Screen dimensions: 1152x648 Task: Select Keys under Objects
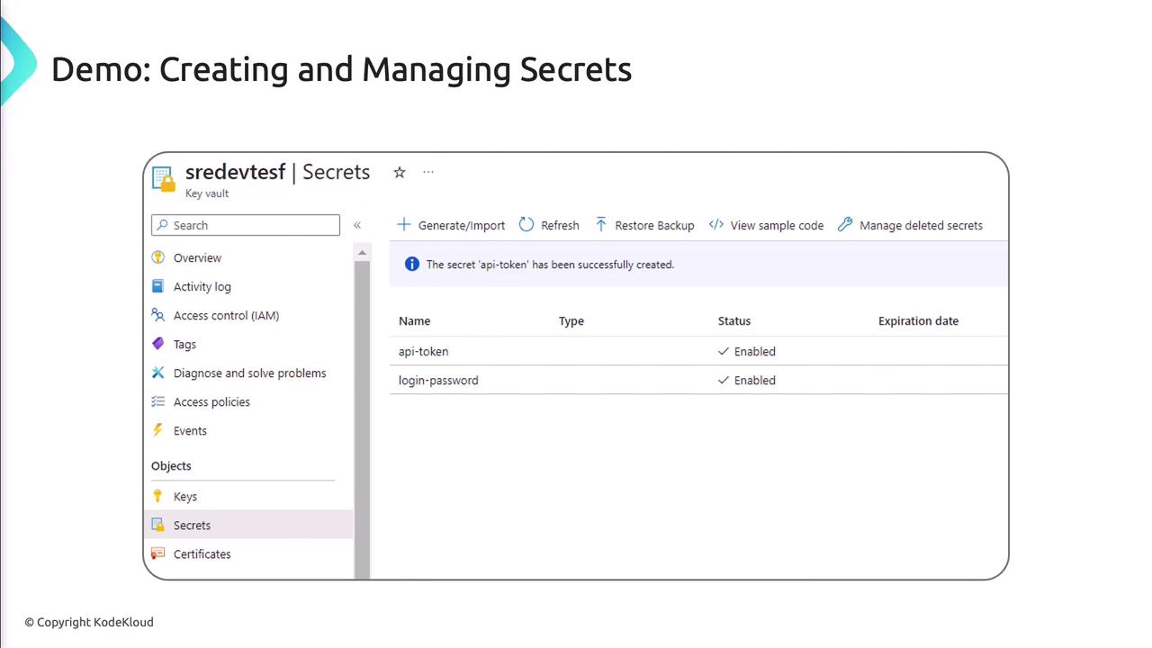184,497
